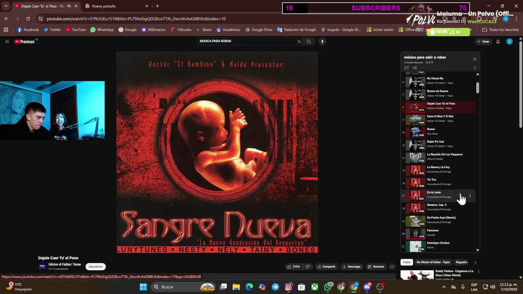
Task: Go back with browser back arrow
Action: point(7,19)
